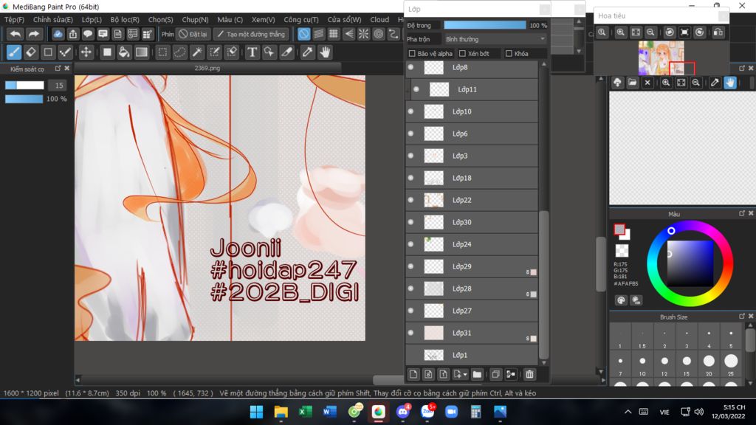Pick the Magic Wand selection tool

click(x=197, y=52)
